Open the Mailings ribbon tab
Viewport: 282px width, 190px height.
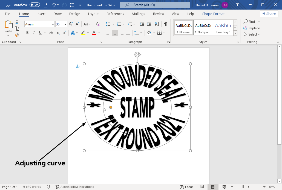pos(138,14)
